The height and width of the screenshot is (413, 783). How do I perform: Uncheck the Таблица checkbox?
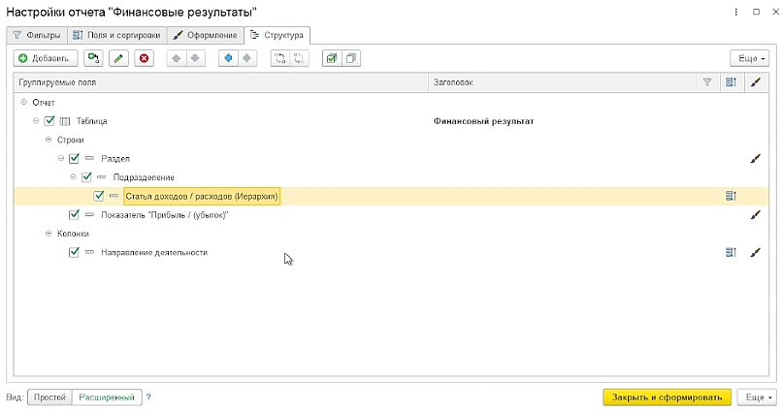[49, 121]
